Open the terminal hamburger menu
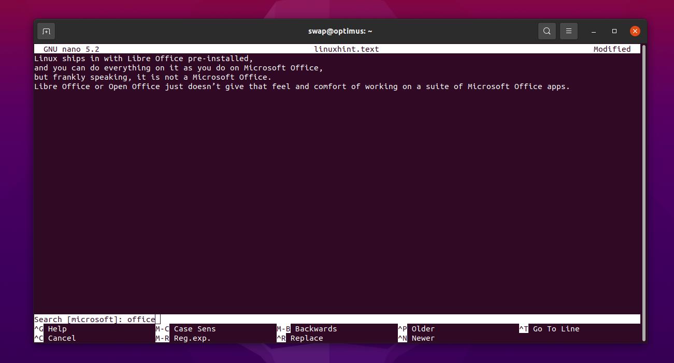674x363 pixels. [568, 31]
